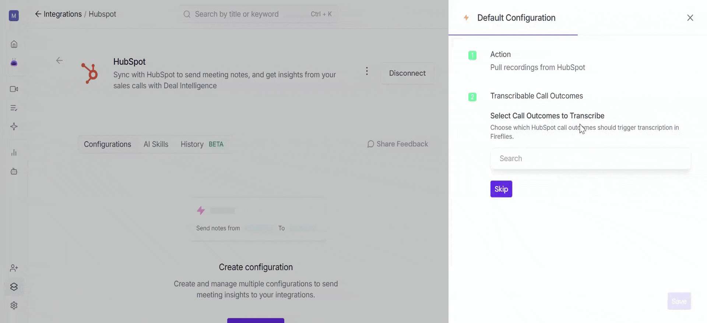The height and width of the screenshot is (323, 707).
Task: Click 'Select Call Outcomes to Transcribe' label
Action: click(547, 116)
